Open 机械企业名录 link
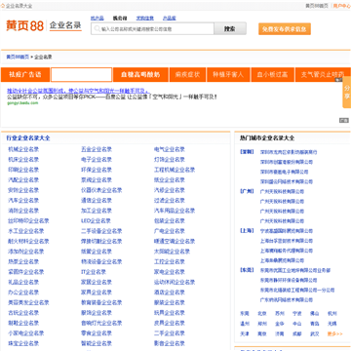Viewport: 351px width, 351px height. 23,149
